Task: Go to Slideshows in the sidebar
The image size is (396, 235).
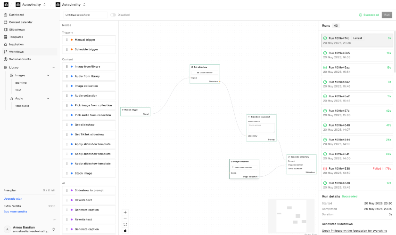Action: 17,30
